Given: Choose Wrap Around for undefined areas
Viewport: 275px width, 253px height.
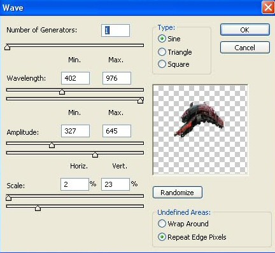Looking at the screenshot, I should coord(162,224).
